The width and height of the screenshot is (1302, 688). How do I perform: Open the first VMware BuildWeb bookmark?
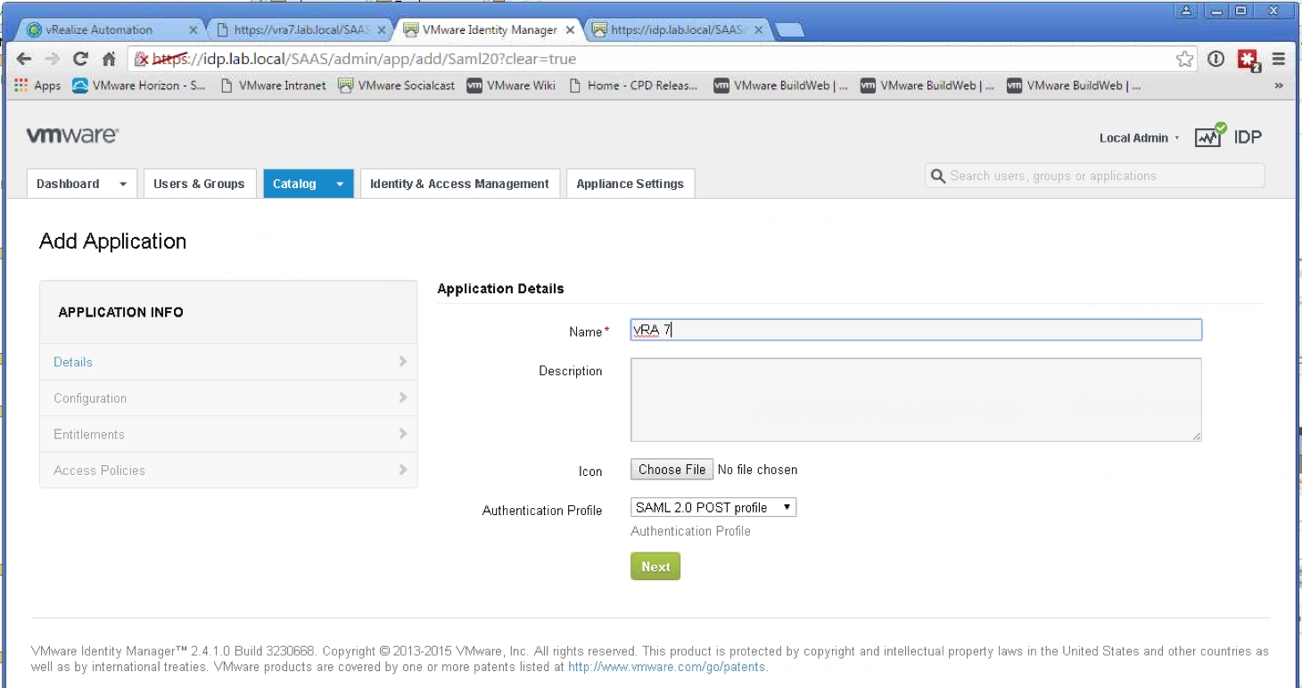781,86
